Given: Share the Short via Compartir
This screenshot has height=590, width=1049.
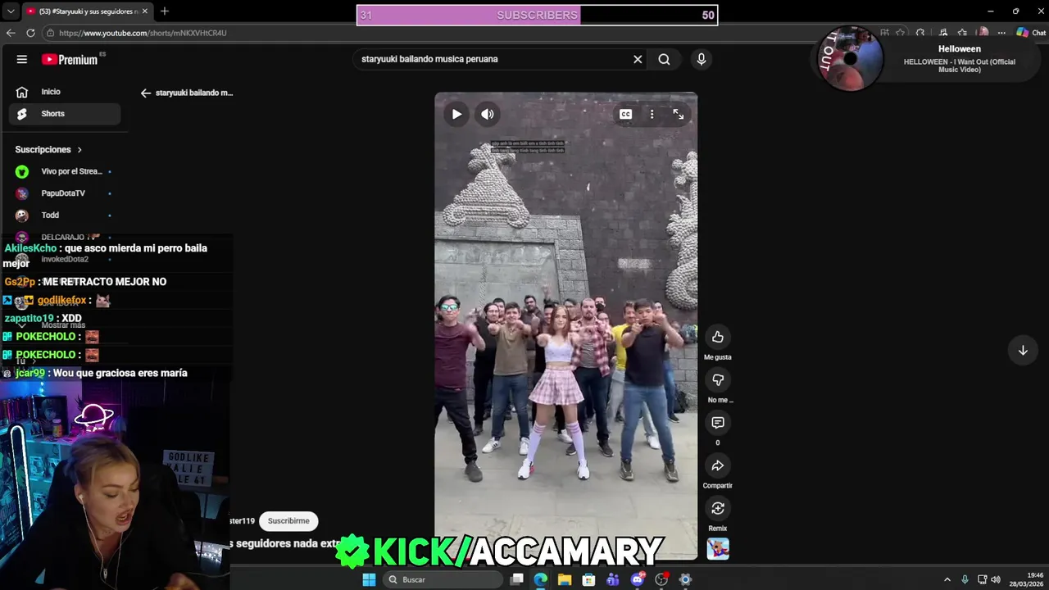Looking at the screenshot, I should (x=718, y=465).
